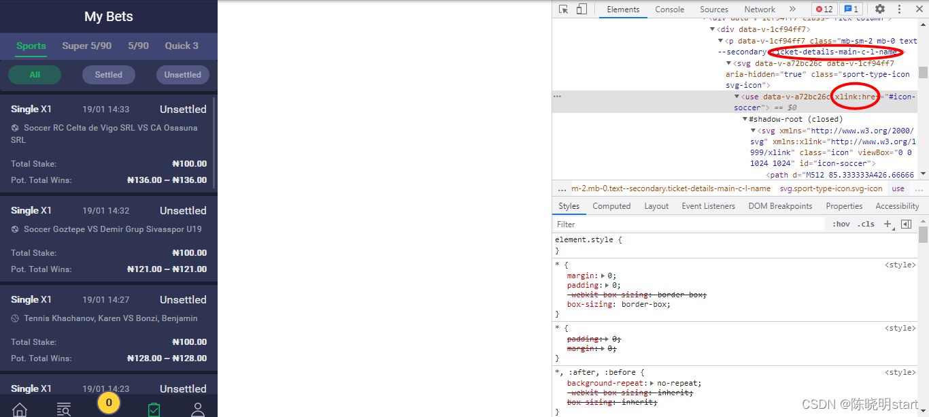Open the DevTools three-dot menu
This screenshot has width=929, height=417.
898,9
